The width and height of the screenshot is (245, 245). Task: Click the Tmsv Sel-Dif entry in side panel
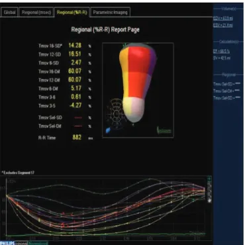226,91
